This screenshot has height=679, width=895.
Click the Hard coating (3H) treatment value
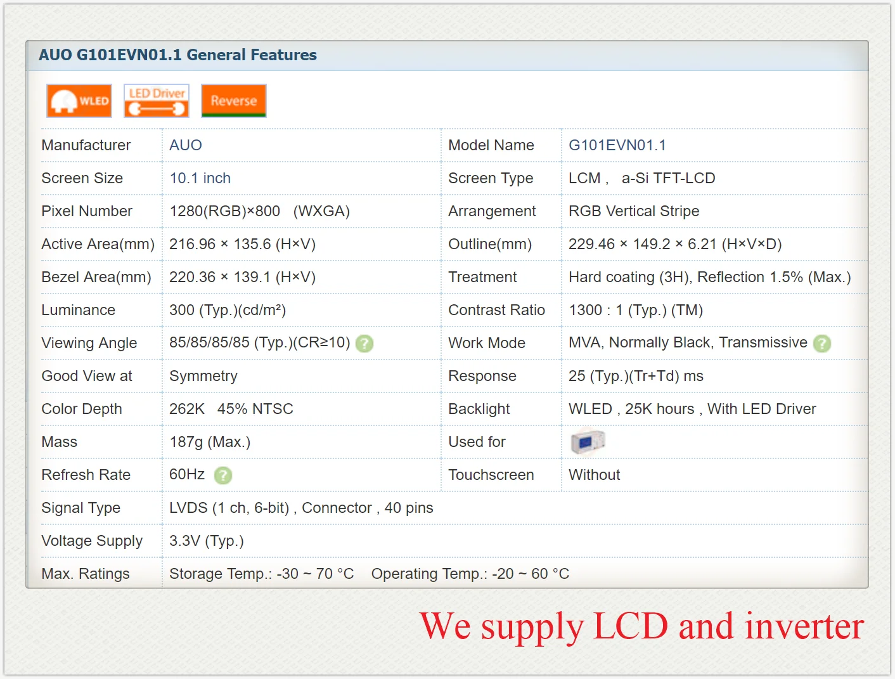pos(710,277)
